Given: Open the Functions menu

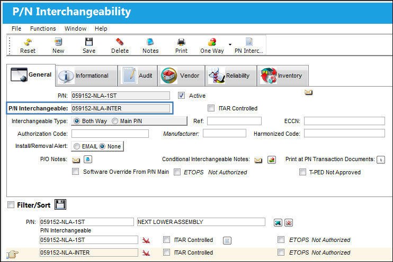Looking at the screenshot, I should click(43, 29).
